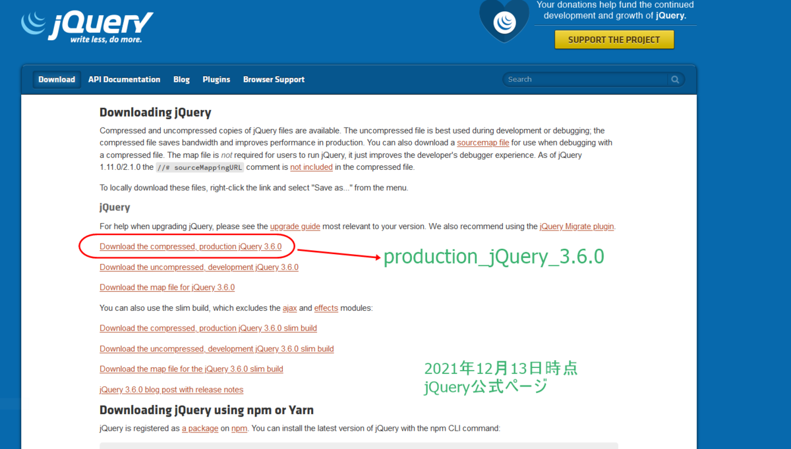Image resolution: width=791 pixels, height=449 pixels.
Task: Click the 'jQuery' subsection heading
Action: [x=115, y=207]
